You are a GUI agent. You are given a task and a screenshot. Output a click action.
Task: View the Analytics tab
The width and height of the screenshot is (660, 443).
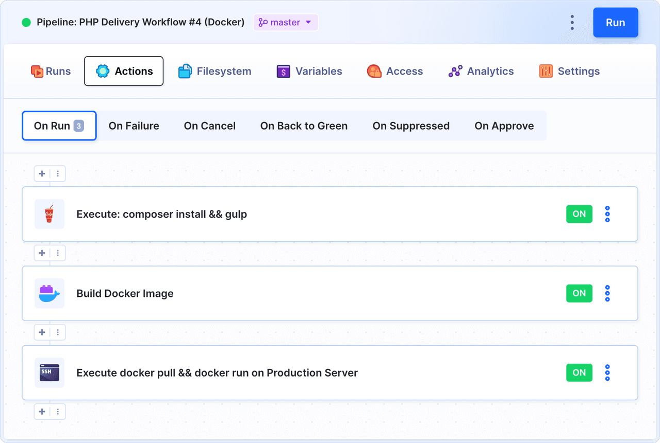481,72
